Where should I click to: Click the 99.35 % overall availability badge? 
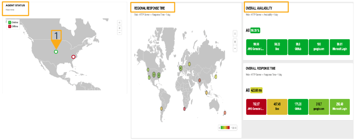tap(255, 30)
